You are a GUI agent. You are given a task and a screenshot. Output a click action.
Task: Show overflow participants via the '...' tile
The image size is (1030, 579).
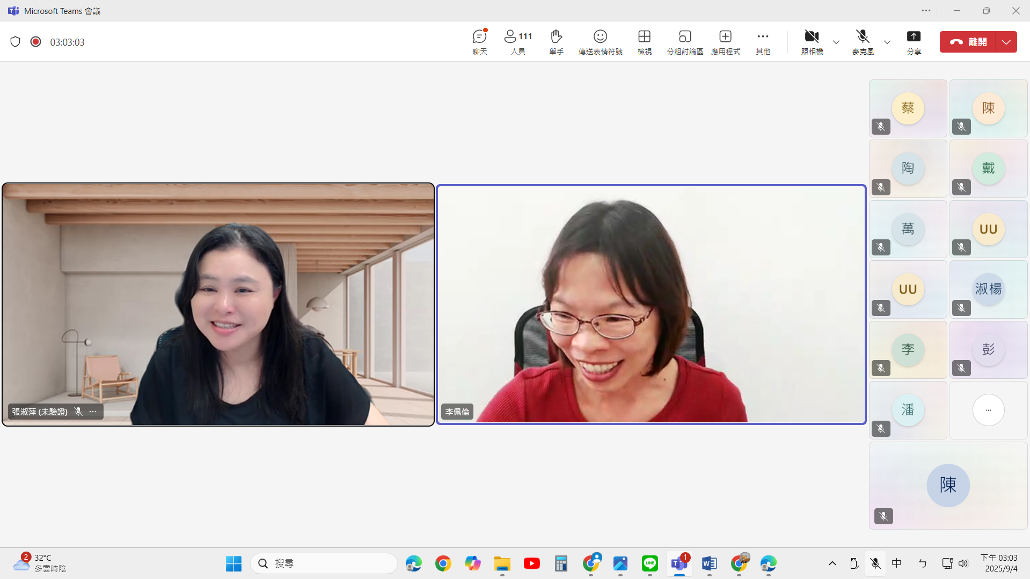pyautogui.click(x=988, y=410)
